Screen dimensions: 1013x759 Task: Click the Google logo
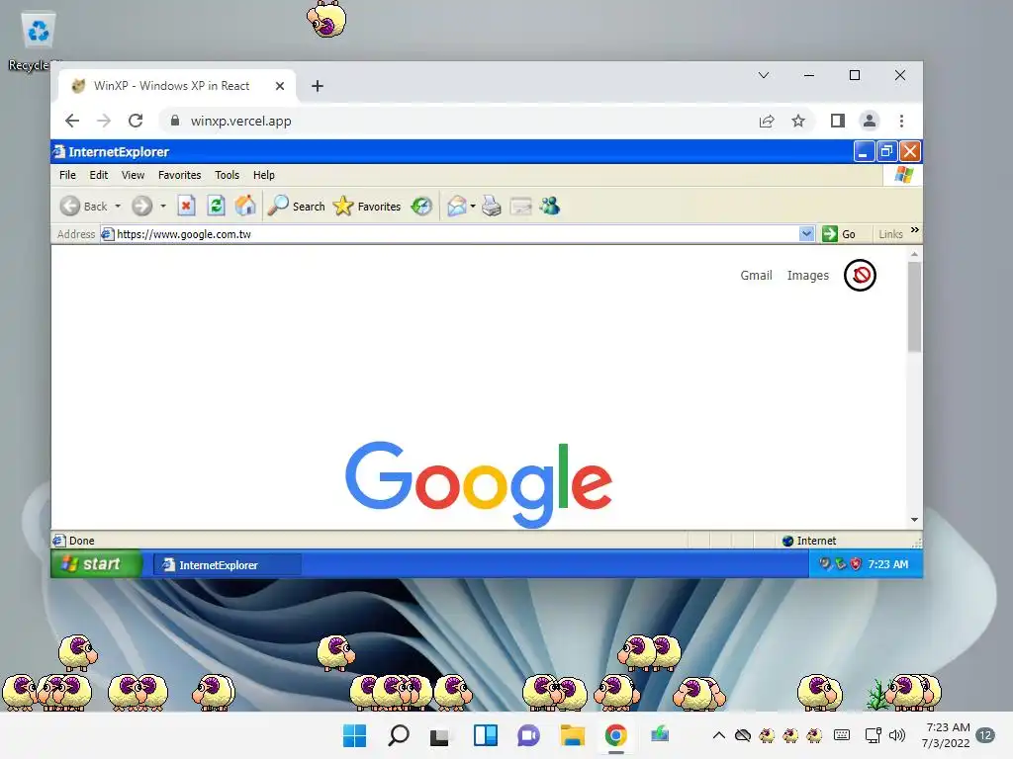point(479,483)
